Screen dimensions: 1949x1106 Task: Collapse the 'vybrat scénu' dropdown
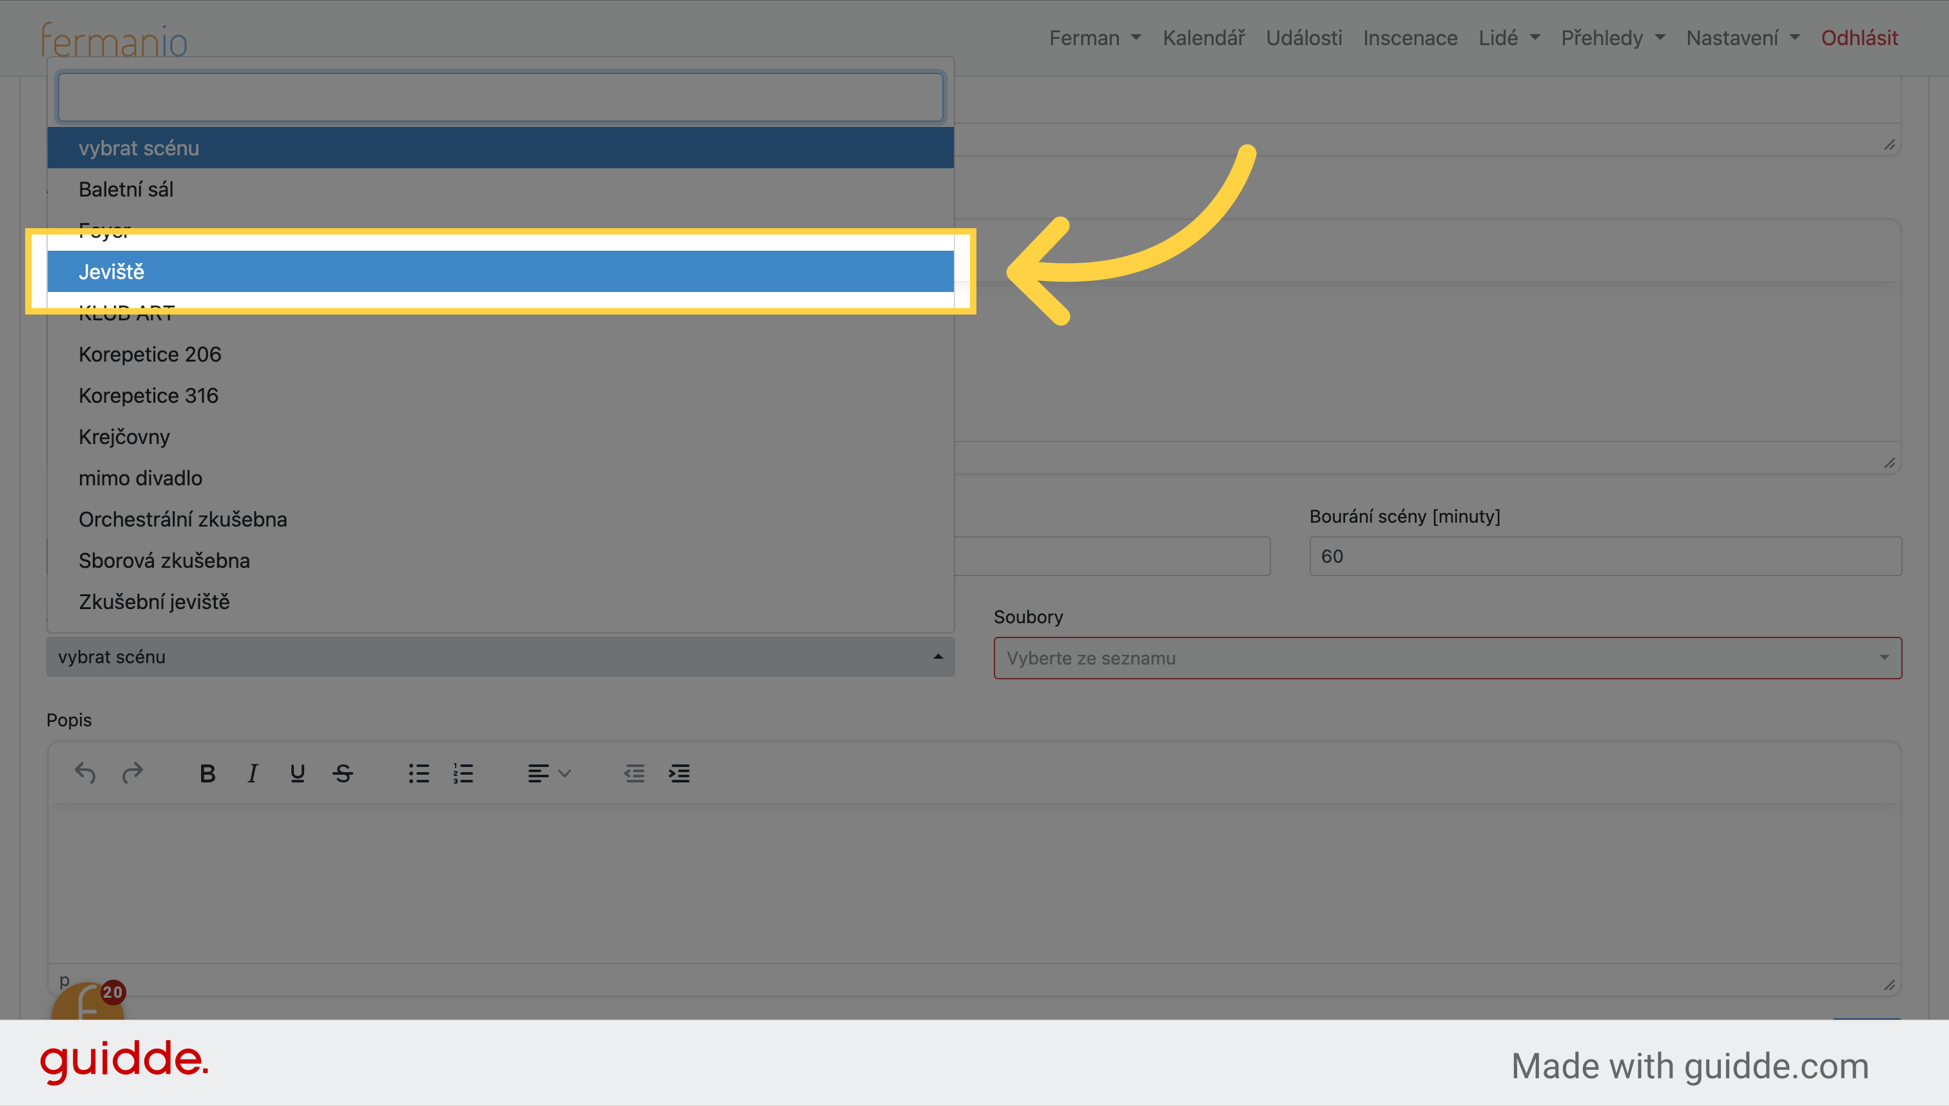pos(501,656)
